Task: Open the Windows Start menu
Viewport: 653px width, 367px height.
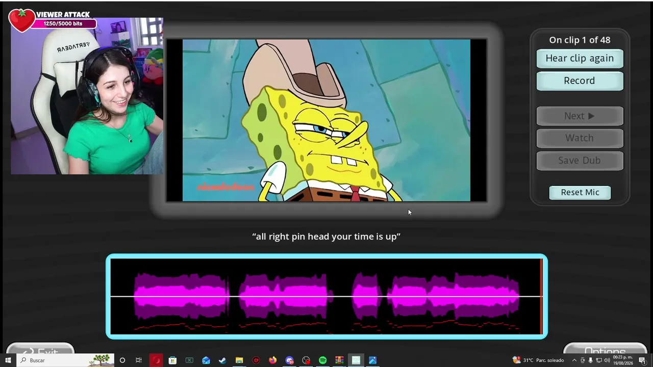Action: [x=8, y=360]
